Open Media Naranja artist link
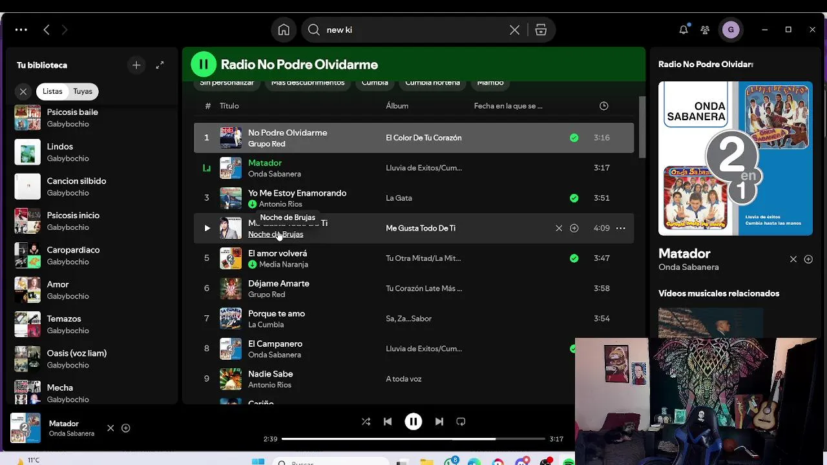This screenshot has height=465, width=827. (284, 264)
